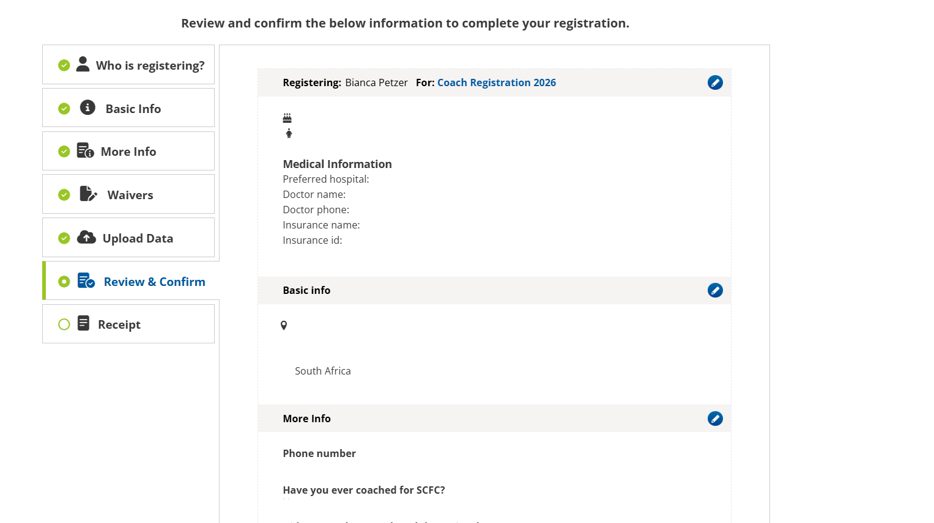934x523 pixels.
Task: Click the Basic Info circle-i icon
Action: click(87, 108)
